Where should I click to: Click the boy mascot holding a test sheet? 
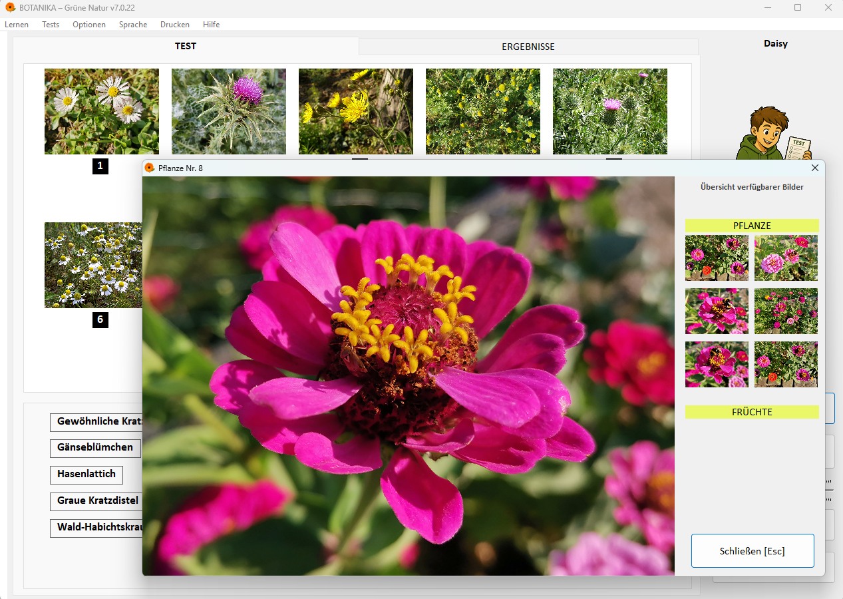[x=774, y=133]
